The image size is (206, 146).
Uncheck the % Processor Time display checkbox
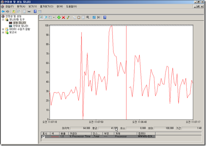[44, 136]
